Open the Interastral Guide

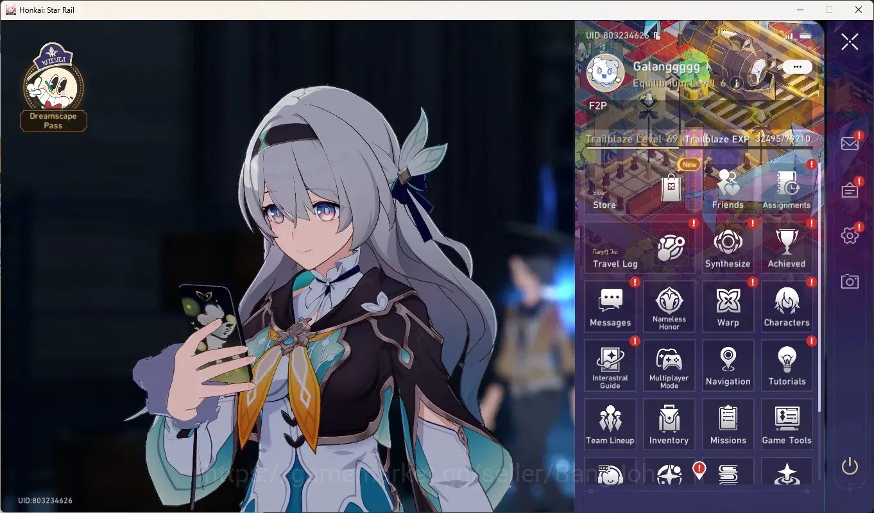[x=610, y=366]
